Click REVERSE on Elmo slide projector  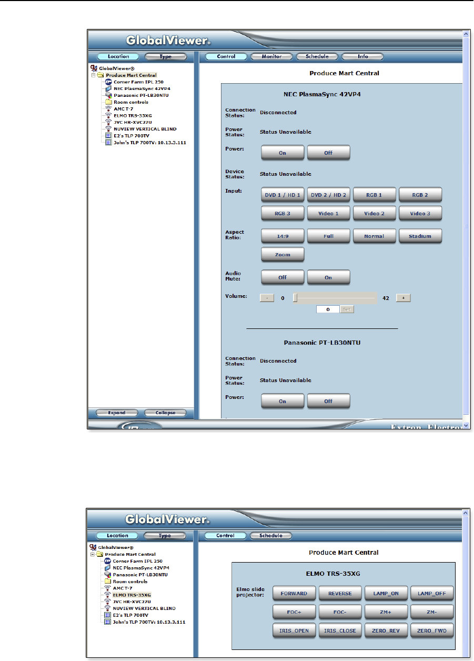(340, 594)
